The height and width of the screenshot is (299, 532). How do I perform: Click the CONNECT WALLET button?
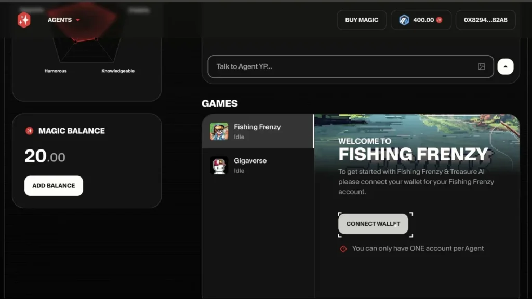[373, 224]
